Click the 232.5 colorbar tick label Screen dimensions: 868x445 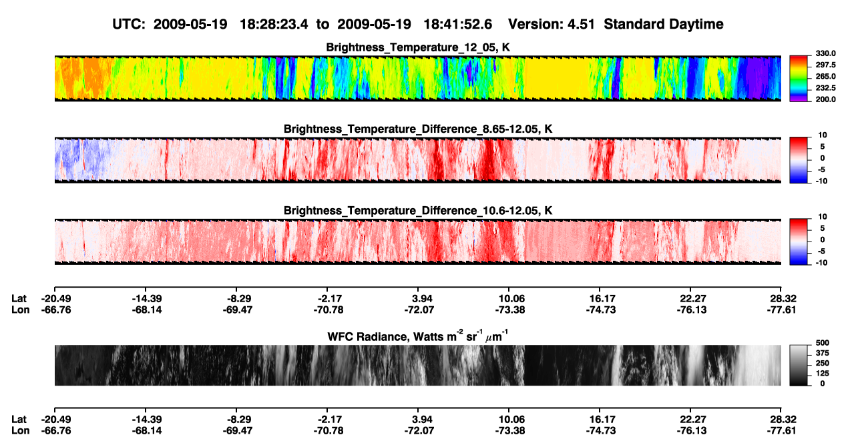coord(825,88)
